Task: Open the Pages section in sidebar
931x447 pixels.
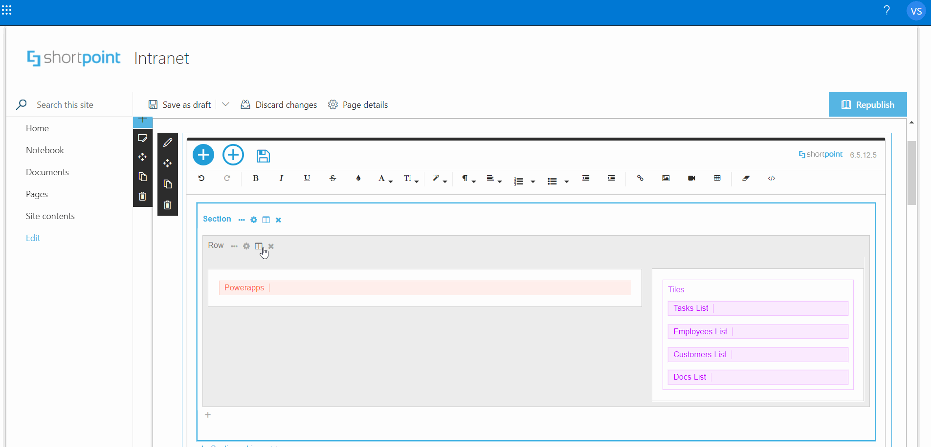Action: click(36, 194)
